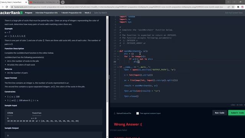Collapse the __main__ block
Screen dimensions: 245x138
click(x=118, y=67)
